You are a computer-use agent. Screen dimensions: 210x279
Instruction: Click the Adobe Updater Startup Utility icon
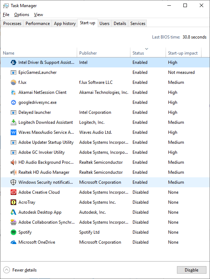pos(14,142)
